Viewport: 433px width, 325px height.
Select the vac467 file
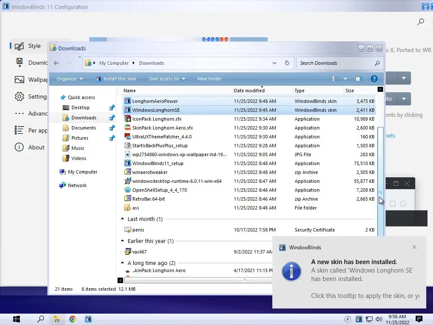coord(139,252)
